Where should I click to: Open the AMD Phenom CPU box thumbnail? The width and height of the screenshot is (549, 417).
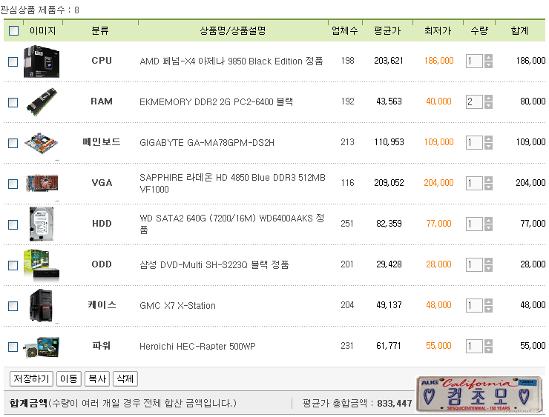(42, 61)
